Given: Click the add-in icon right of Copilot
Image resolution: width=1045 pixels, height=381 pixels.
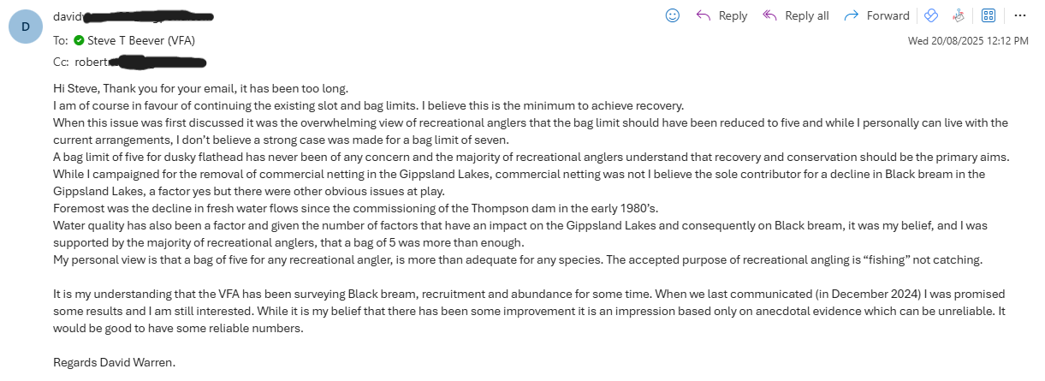Looking at the screenshot, I should (959, 15).
